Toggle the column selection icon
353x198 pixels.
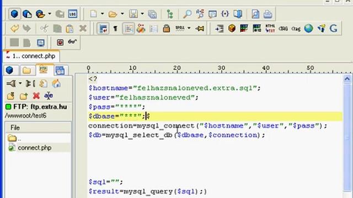pos(154,29)
